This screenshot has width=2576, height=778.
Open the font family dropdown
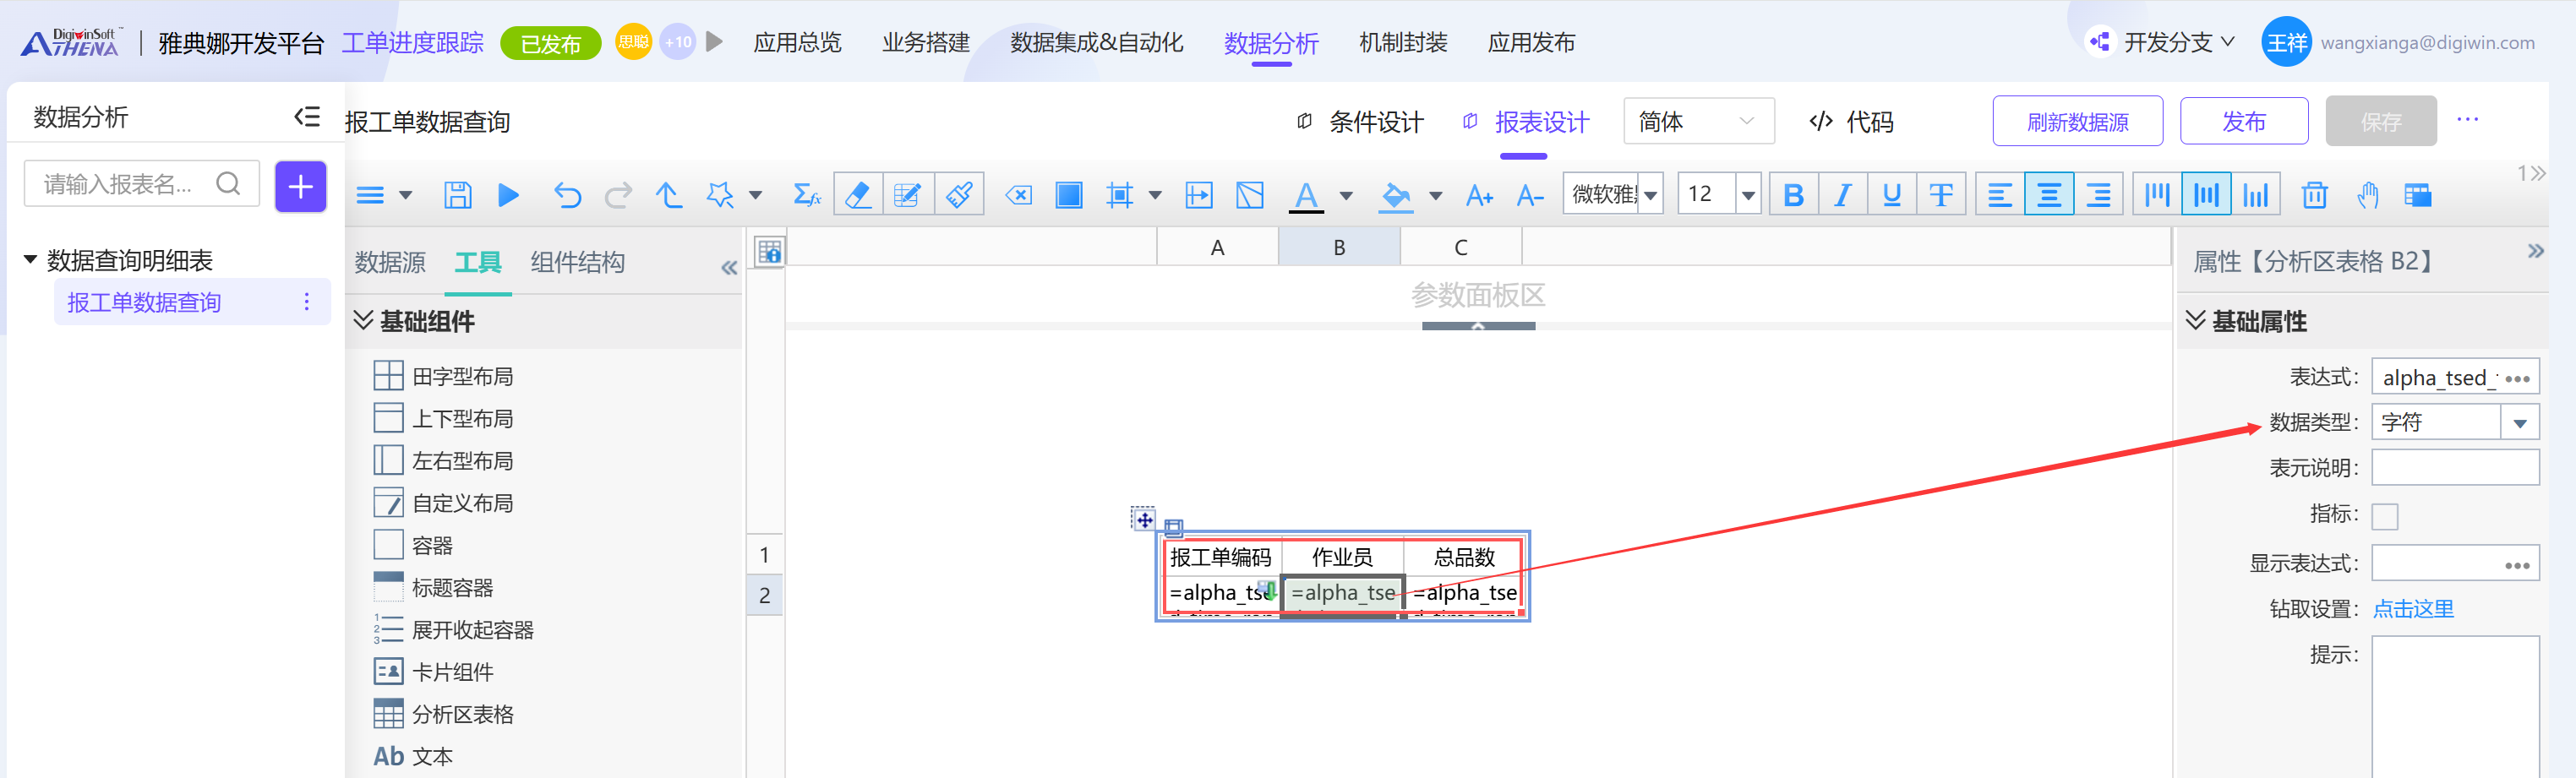point(1650,195)
